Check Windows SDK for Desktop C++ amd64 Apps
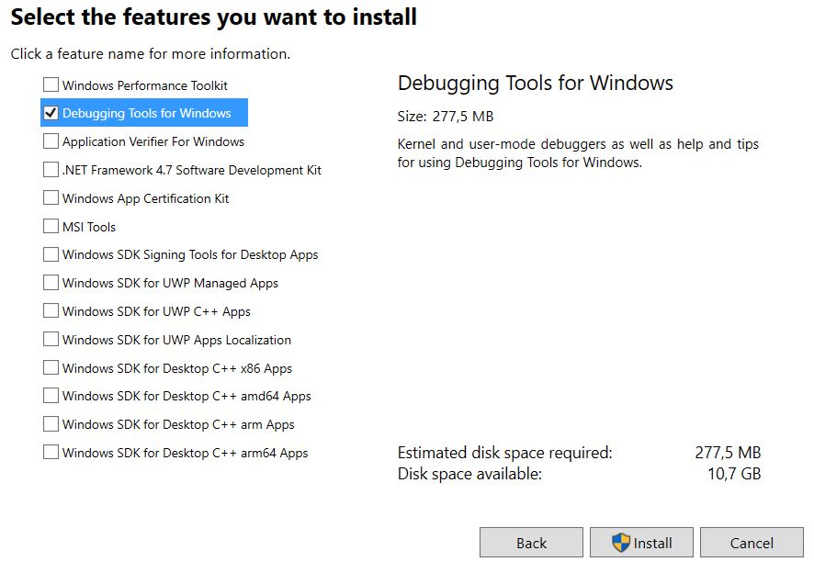 [x=51, y=396]
